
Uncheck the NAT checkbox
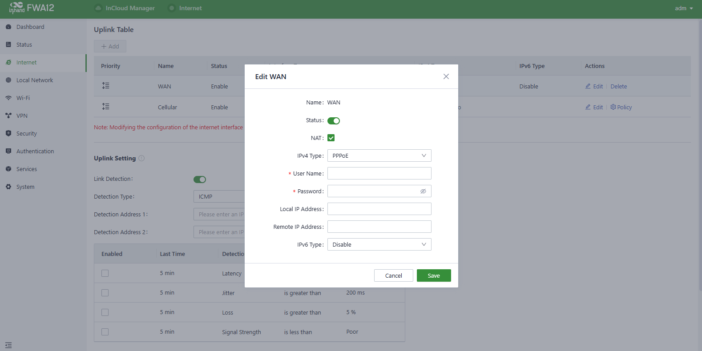pyautogui.click(x=331, y=138)
